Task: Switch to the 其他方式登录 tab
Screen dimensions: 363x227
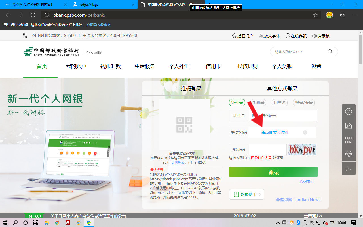Action: tap(282, 89)
